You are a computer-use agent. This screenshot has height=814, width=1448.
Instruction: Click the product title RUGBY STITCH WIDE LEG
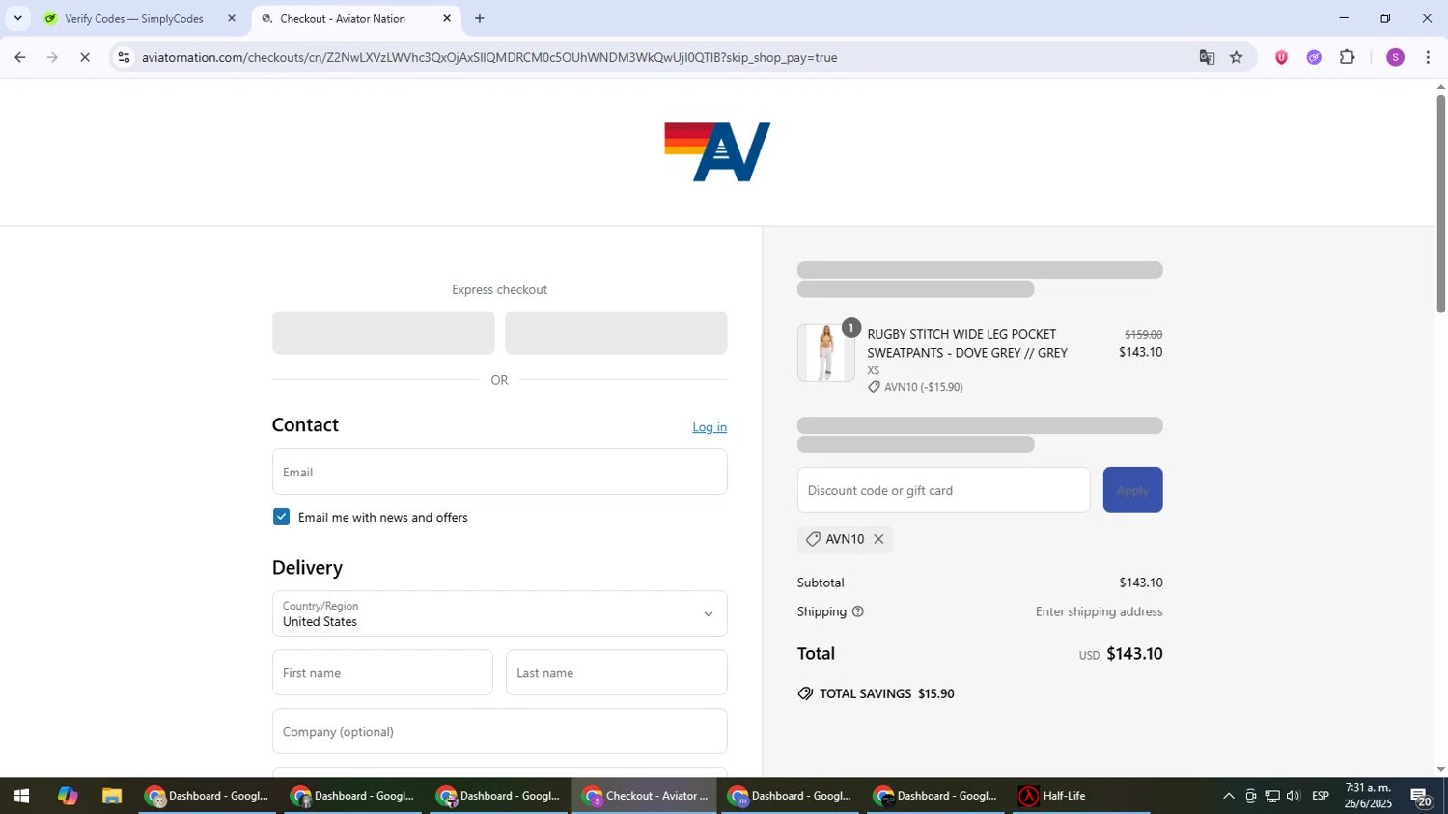pyautogui.click(x=967, y=343)
